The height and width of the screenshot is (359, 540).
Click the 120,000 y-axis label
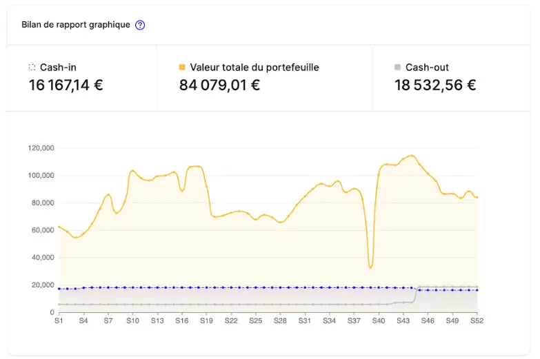[41, 148]
